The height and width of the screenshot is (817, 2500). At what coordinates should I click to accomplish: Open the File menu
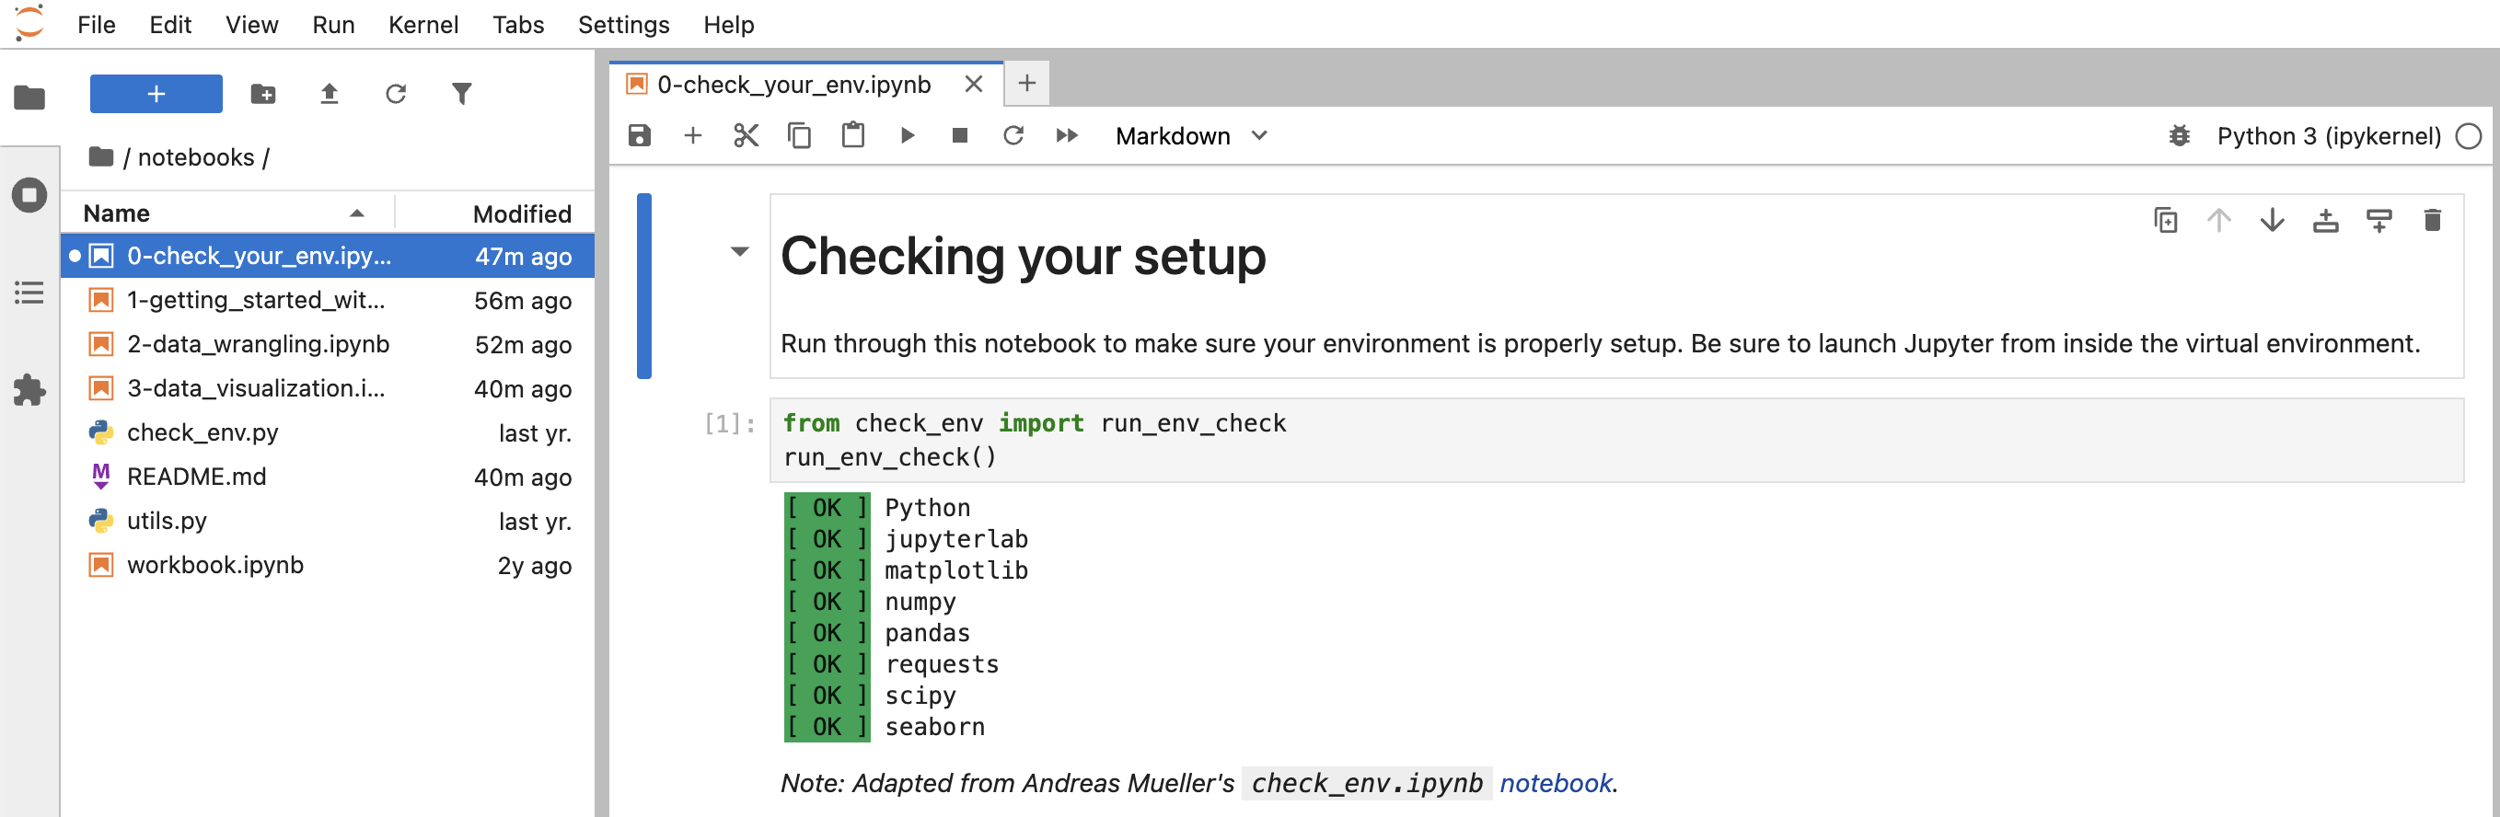point(96,24)
